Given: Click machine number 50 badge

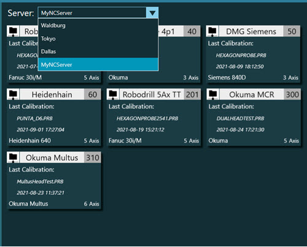Looking at the screenshot, I should click(292, 31).
